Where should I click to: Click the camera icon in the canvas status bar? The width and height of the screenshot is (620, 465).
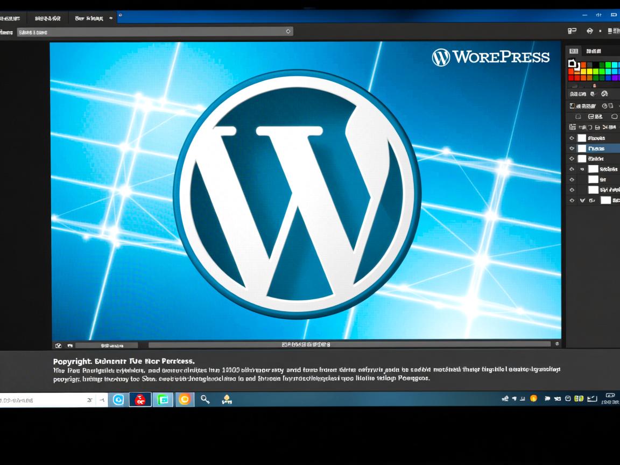(x=70, y=345)
